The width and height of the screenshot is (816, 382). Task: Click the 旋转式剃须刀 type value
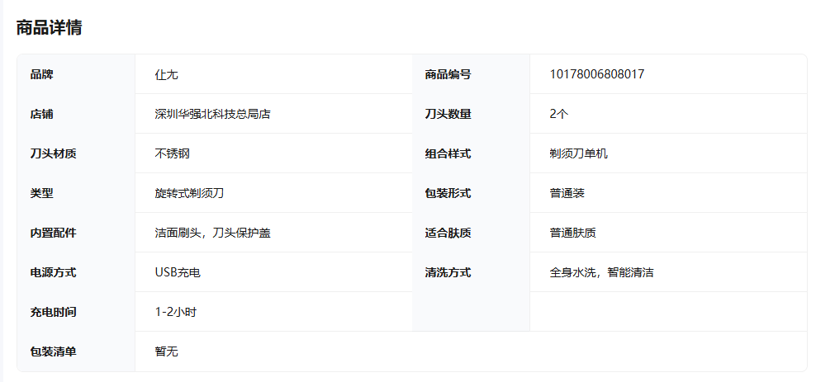(x=189, y=193)
